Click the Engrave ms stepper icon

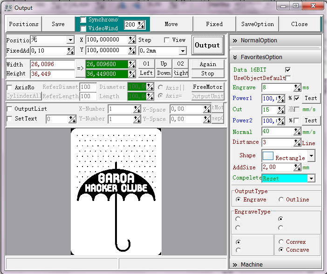point(297,87)
